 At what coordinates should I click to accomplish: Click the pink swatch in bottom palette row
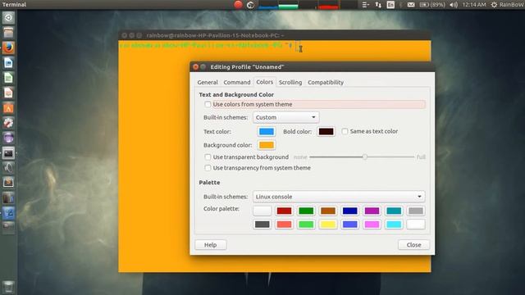tap(372, 224)
